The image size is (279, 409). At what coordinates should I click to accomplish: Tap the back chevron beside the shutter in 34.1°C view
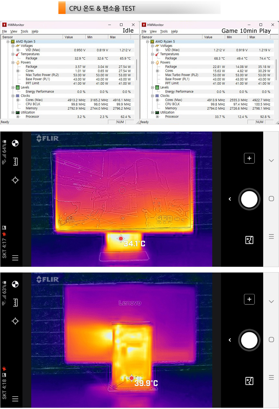click(x=230, y=199)
